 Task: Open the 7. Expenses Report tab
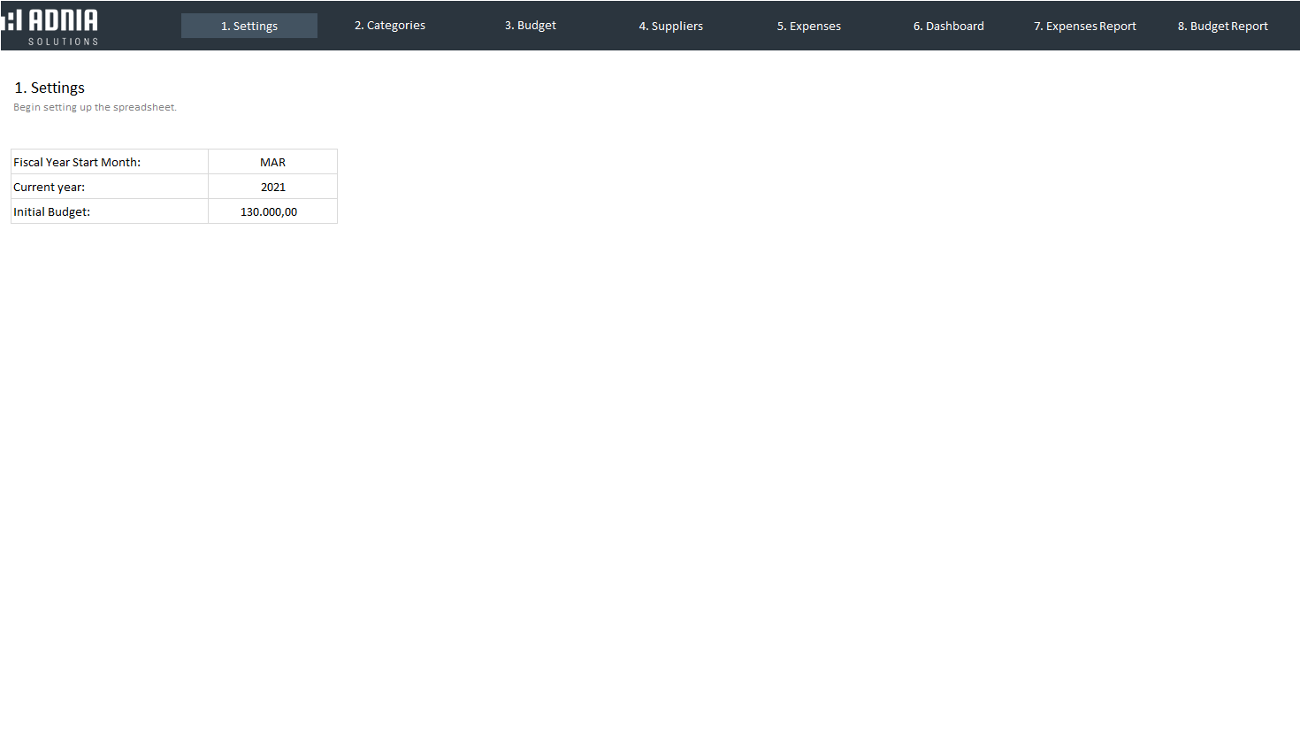coord(1084,26)
